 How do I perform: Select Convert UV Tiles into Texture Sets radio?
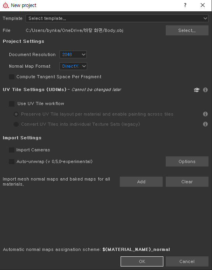tap(16, 124)
